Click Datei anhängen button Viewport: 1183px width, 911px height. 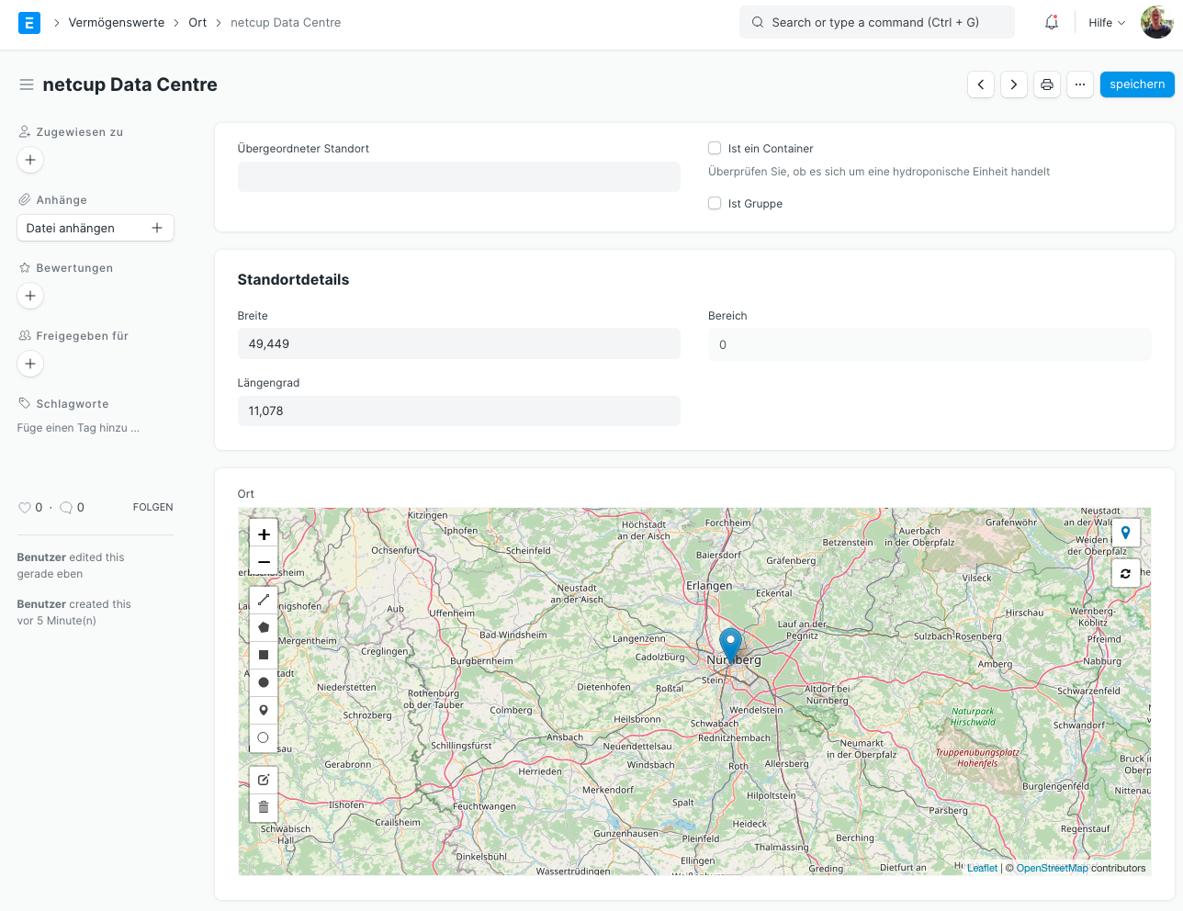pos(96,228)
